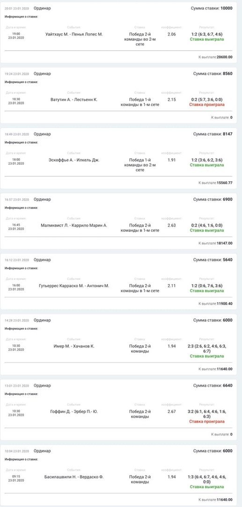The width and height of the screenshot is (242, 507).
Task: Select the Эскоффье А. - Илкель Дж. match
Action: tap(74, 160)
